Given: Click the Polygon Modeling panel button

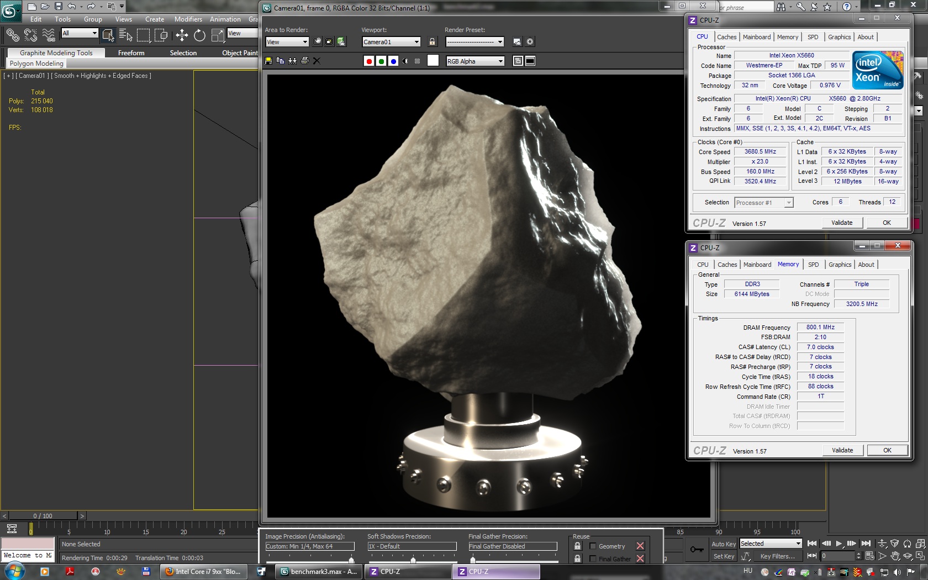Looking at the screenshot, I should pyautogui.click(x=36, y=64).
